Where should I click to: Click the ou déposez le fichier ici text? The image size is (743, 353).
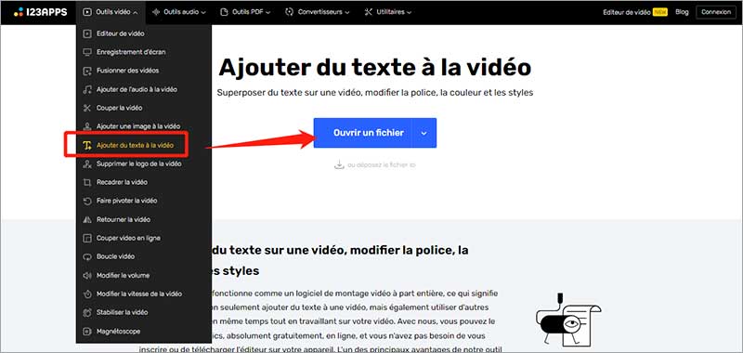point(382,165)
